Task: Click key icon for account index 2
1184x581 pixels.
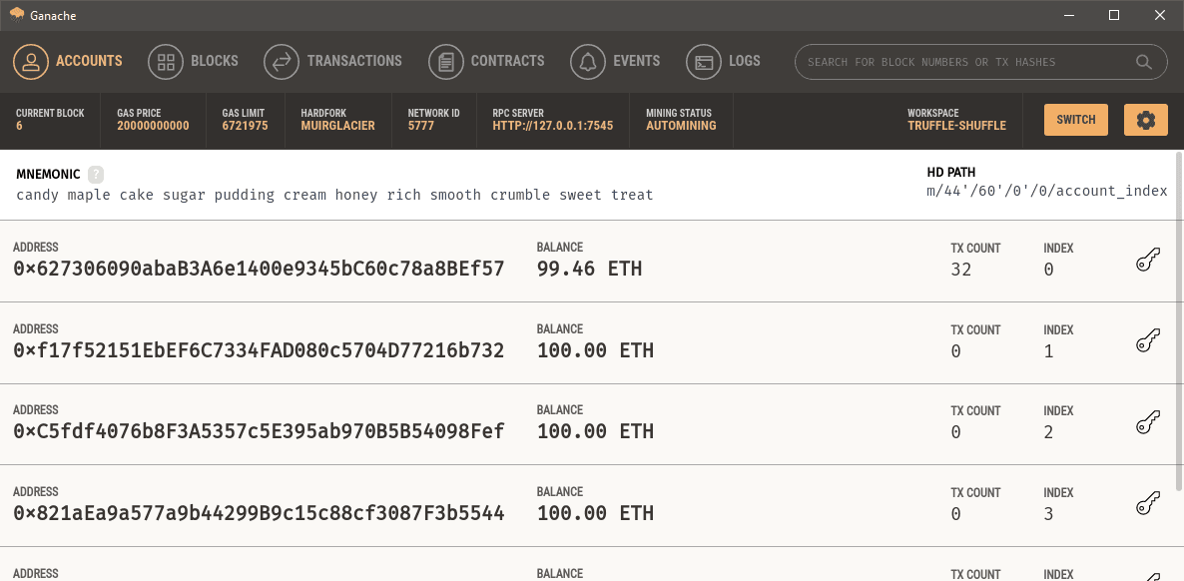Action: [1147, 423]
